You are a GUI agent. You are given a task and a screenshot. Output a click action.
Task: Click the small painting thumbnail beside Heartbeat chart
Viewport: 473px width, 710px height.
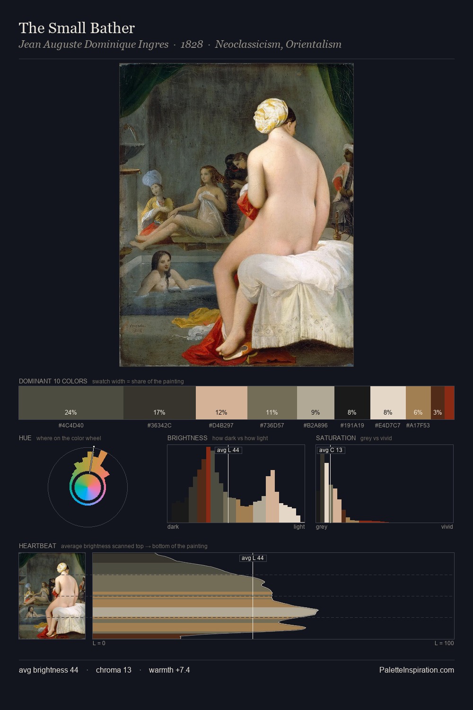click(x=52, y=596)
